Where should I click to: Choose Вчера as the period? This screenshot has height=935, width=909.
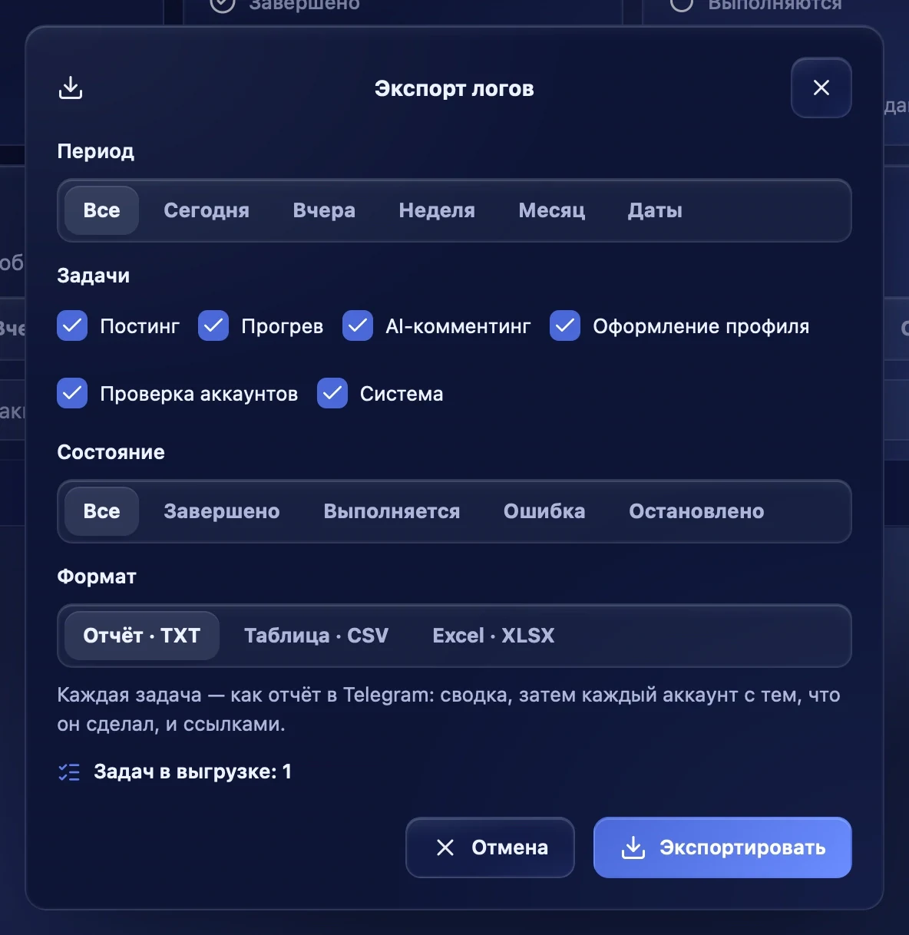[324, 210]
